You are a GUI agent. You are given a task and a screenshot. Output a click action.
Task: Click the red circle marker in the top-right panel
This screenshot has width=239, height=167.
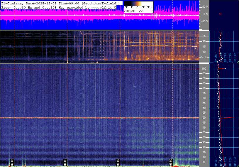(220, 14)
